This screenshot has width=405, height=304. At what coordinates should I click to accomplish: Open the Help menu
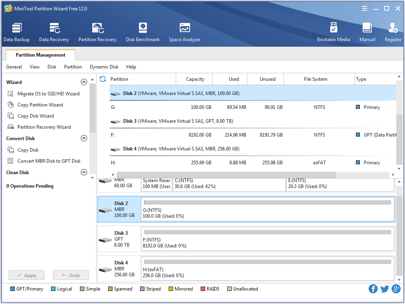[x=131, y=67]
